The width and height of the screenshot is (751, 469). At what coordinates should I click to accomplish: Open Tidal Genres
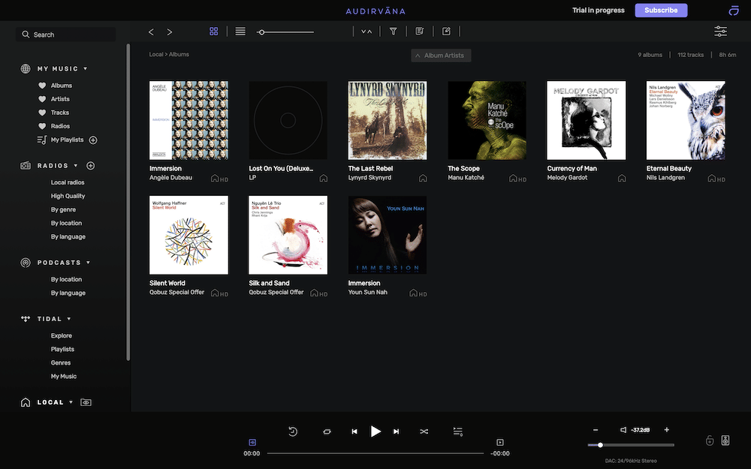61,362
